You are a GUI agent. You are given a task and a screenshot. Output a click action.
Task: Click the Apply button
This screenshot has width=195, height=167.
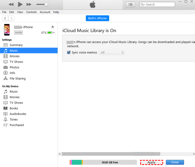tap(151, 162)
